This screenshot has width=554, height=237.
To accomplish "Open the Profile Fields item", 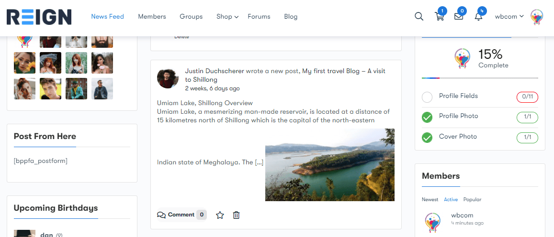I will [x=458, y=96].
